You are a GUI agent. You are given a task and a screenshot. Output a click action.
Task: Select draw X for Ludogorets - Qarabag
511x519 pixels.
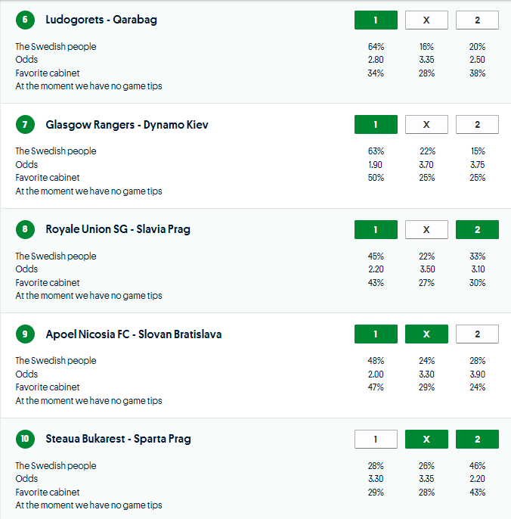(426, 20)
